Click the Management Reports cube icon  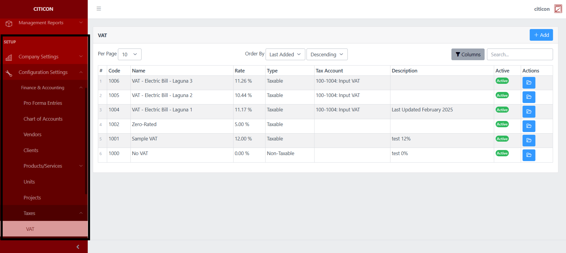click(9, 23)
